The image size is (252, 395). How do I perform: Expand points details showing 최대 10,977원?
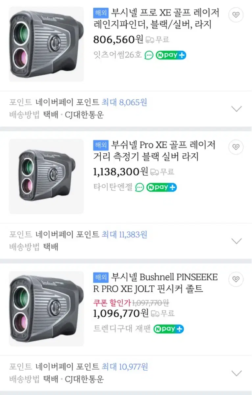[x=237, y=373]
